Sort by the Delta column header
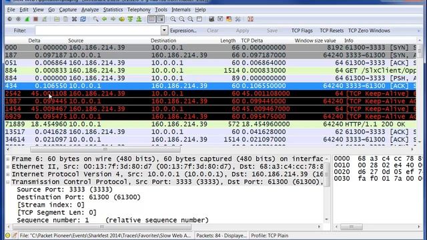This screenshot has width=427, height=240. tap(34, 41)
